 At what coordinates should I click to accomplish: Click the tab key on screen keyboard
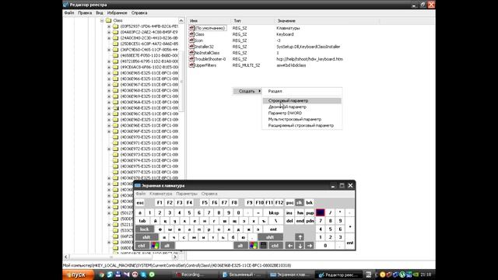click(x=142, y=221)
